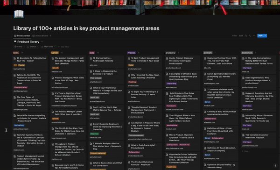Click page icon of 'Scrum Sprint Burndown Chart' card
The image size is (280, 170).
click(205, 74)
